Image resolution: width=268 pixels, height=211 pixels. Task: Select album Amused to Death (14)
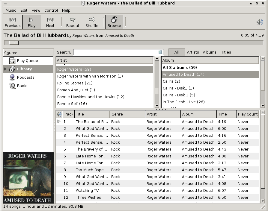[210, 74]
